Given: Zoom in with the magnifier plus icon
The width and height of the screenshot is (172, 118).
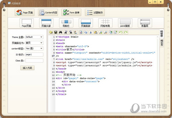Looking at the screenshot, I should pyautogui.click(x=101, y=32).
